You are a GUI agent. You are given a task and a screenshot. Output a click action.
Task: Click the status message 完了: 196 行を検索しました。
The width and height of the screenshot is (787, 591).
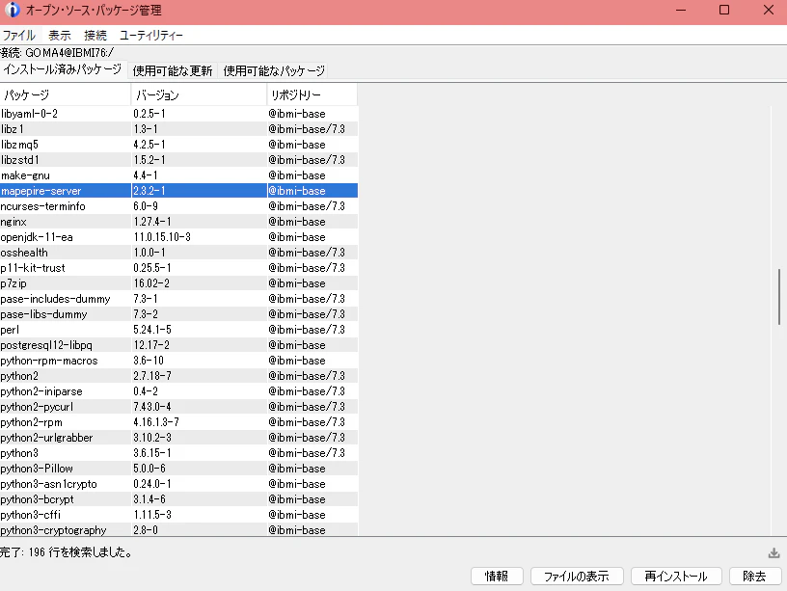(x=67, y=552)
